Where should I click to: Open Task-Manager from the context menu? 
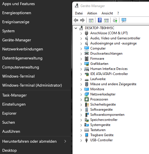(x=36, y=95)
